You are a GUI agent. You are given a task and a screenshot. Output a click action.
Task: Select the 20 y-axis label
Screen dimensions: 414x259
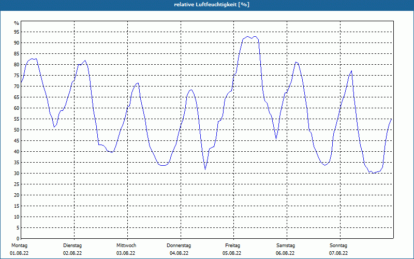point(17,195)
